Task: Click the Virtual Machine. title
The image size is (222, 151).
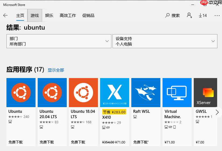Action: point(173,114)
